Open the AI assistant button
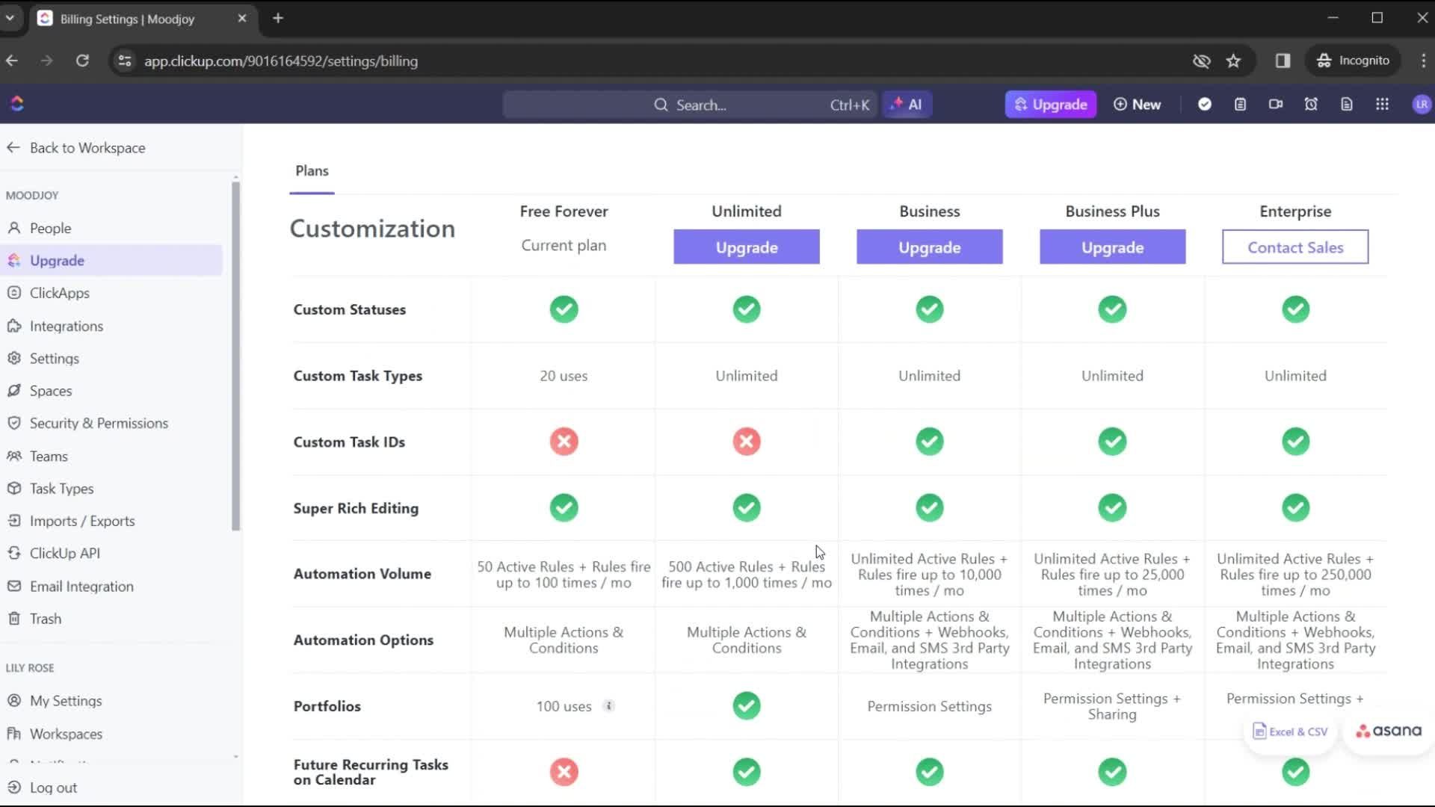The image size is (1435, 807). tap(907, 105)
